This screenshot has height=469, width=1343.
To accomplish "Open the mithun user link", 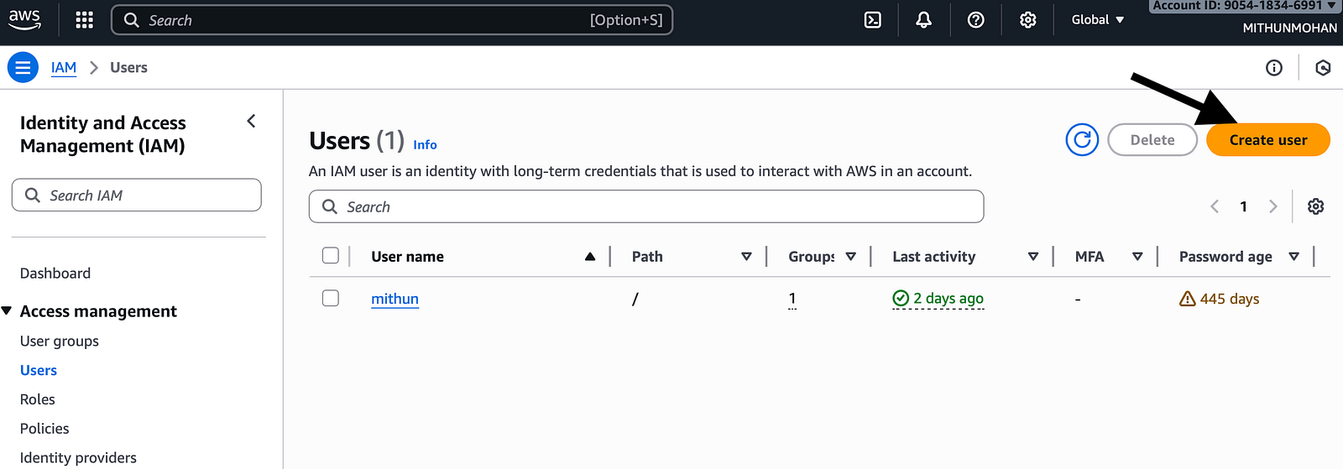I will click(x=395, y=299).
